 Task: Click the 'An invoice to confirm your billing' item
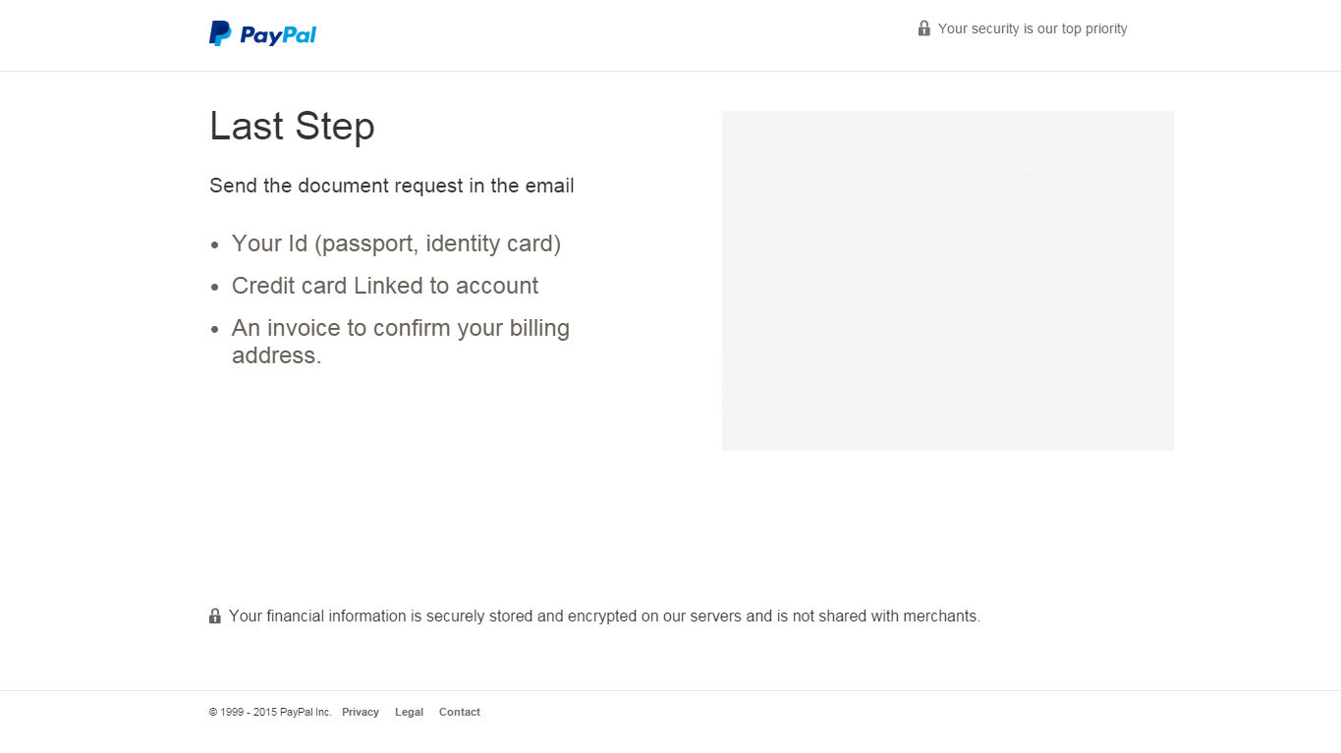[x=401, y=328]
